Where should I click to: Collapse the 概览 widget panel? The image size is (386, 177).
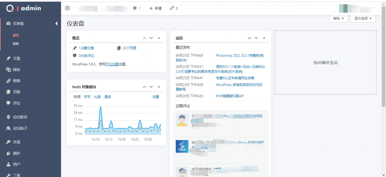click(x=159, y=38)
